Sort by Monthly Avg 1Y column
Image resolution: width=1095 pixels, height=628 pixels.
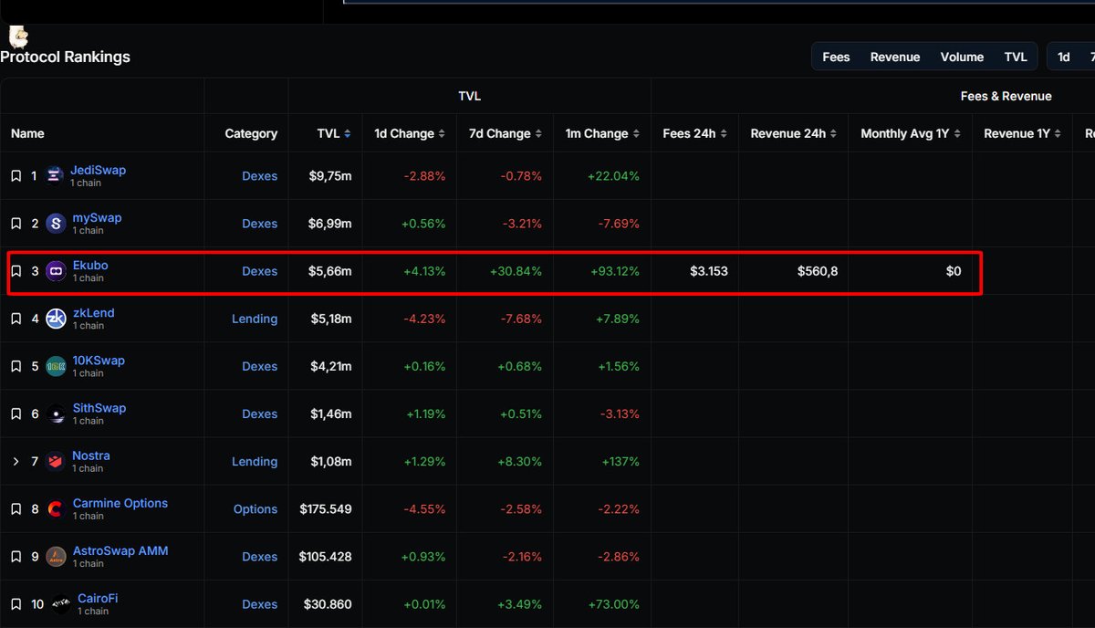tap(911, 133)
